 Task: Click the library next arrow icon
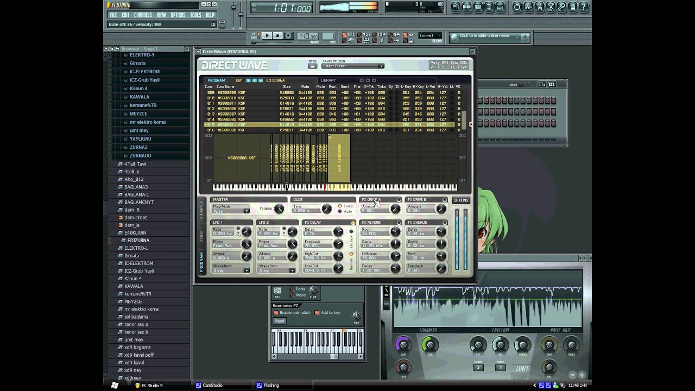tap(368, 80)
